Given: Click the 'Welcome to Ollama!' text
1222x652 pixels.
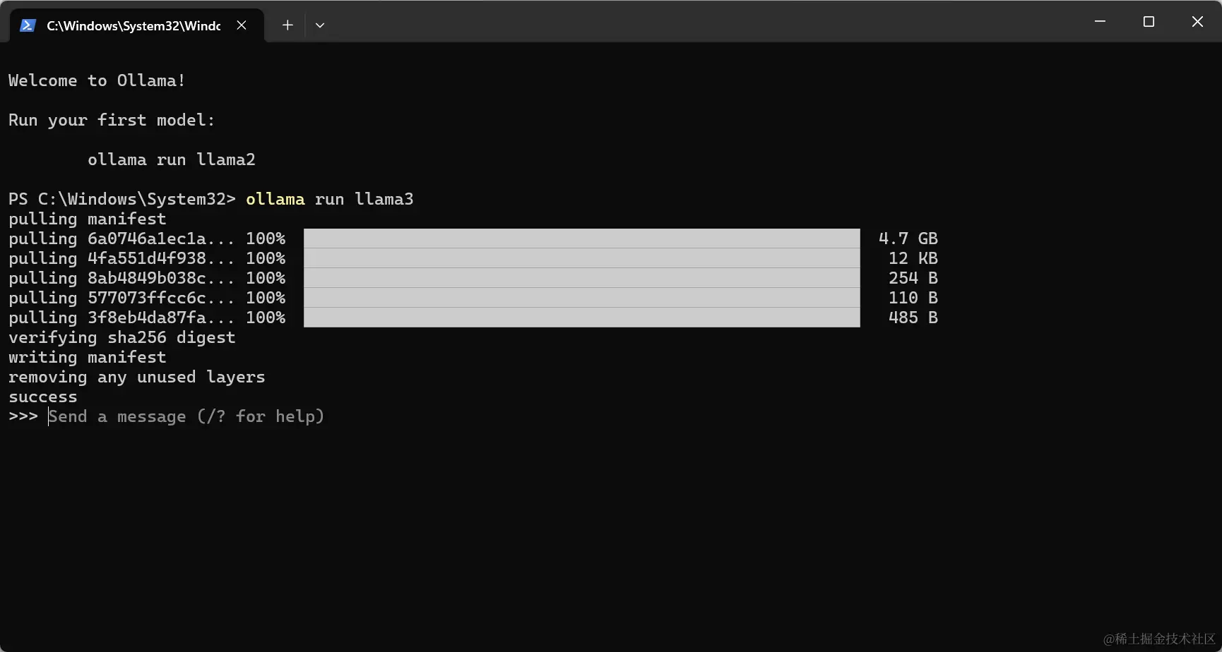Looking at the screenshot, I should pos(97,80).
